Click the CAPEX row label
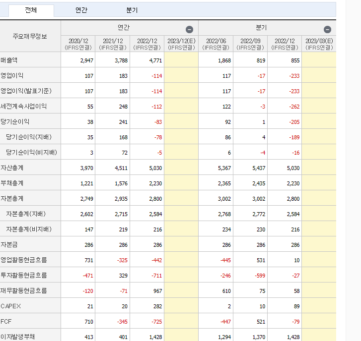The image size is (361, 341). (x=10, y=306)
